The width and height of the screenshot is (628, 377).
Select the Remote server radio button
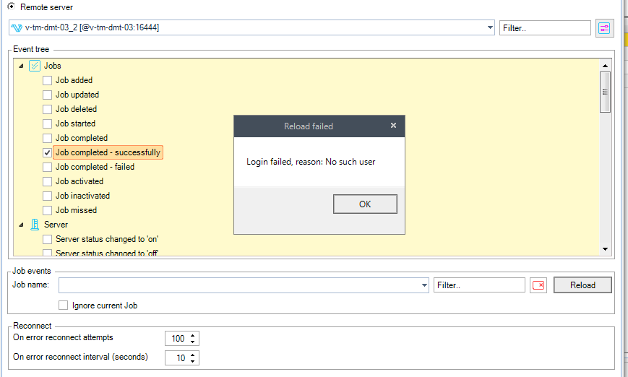pos(11,6)
